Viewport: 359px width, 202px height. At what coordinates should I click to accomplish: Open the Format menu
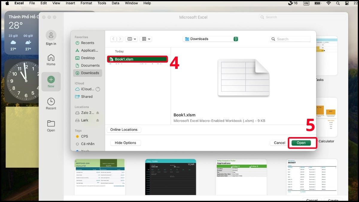click(x=86, y=3)
